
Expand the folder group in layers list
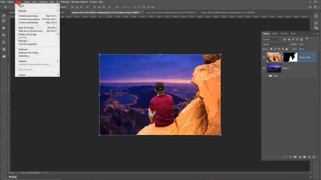[x=267, y=75]
